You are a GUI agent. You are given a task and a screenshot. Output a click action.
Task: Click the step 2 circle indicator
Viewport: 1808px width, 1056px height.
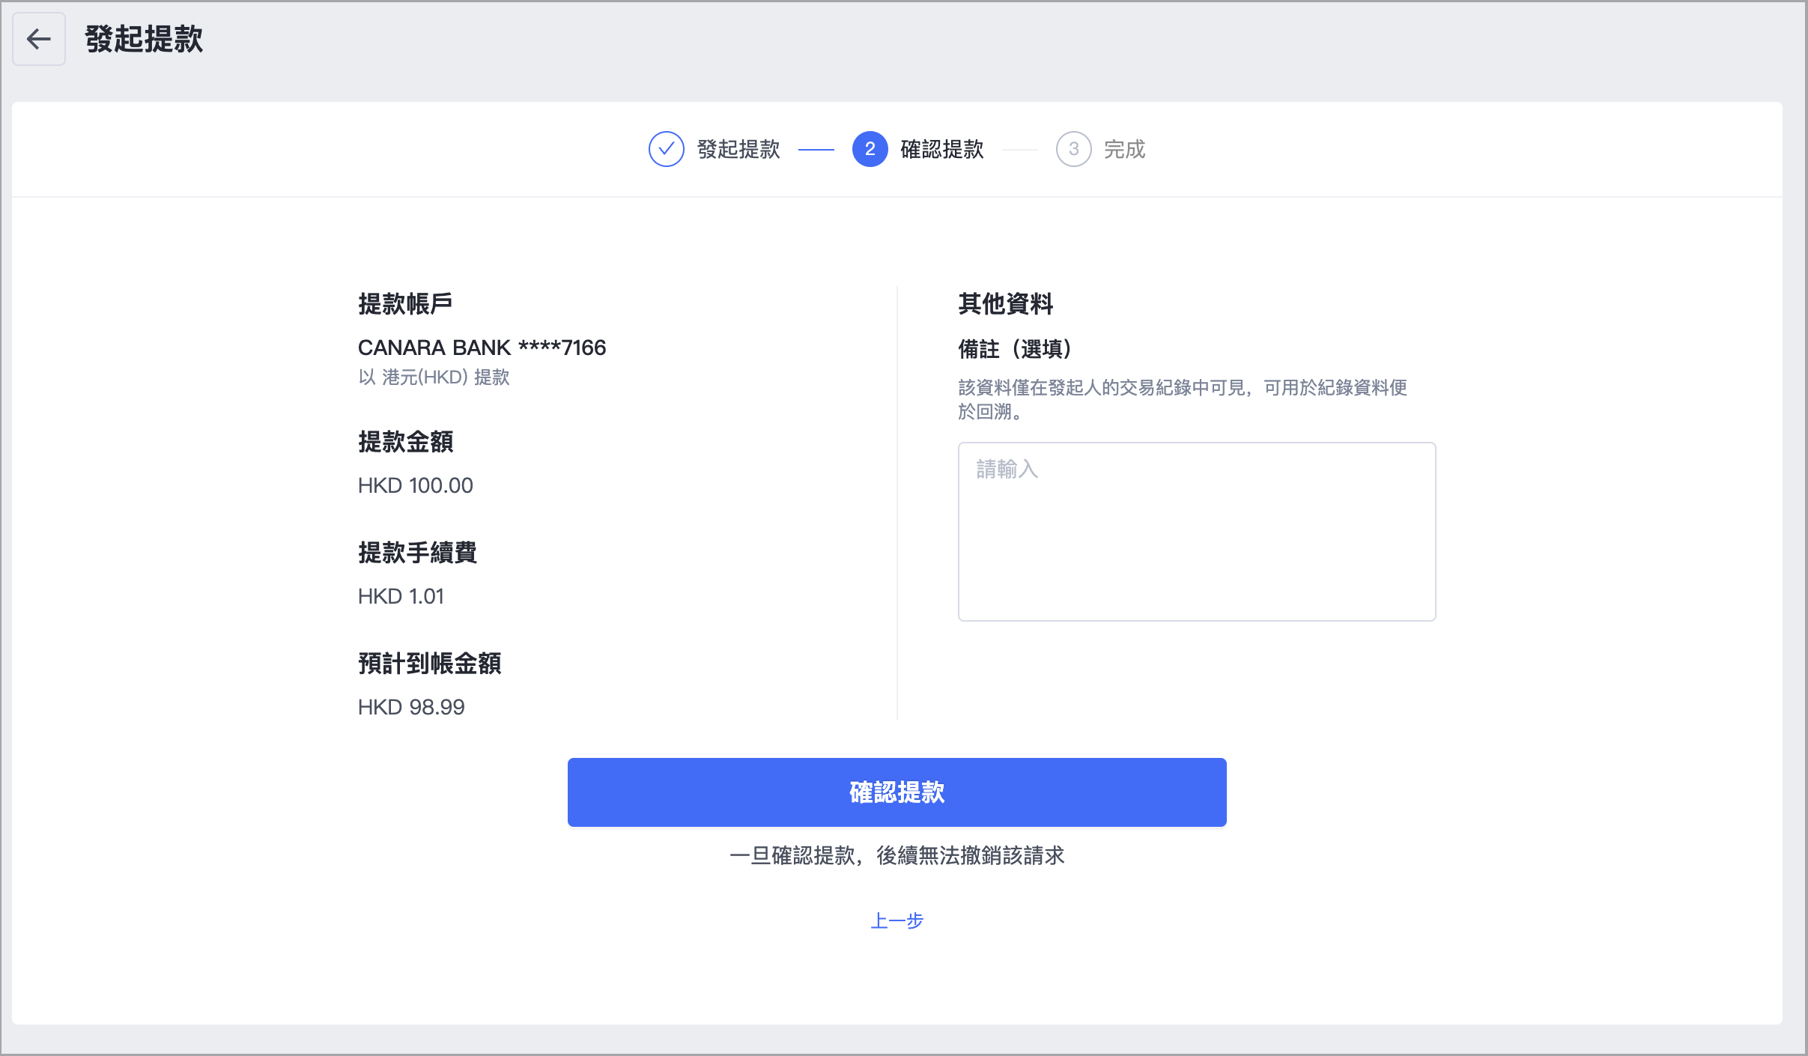coord(870,149)
